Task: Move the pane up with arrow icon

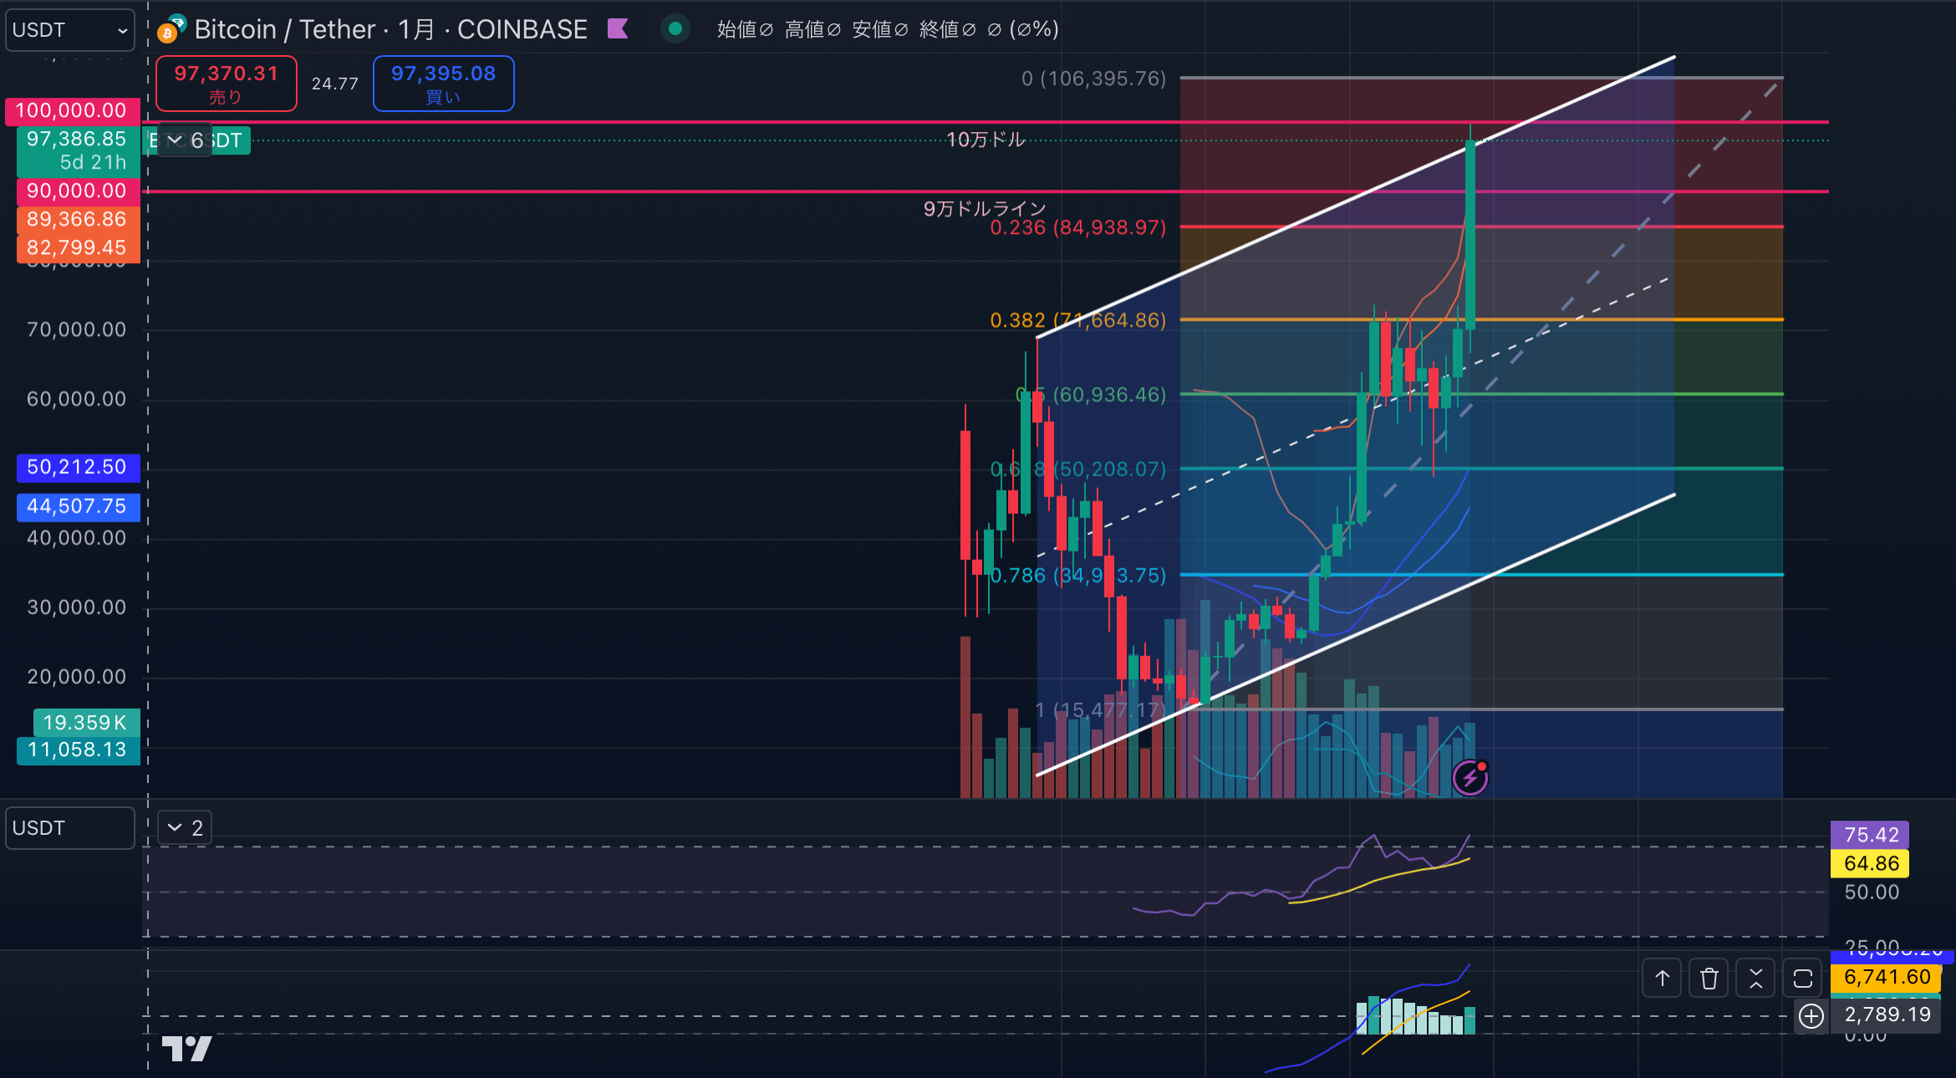Action: [x=1663, y=979]
